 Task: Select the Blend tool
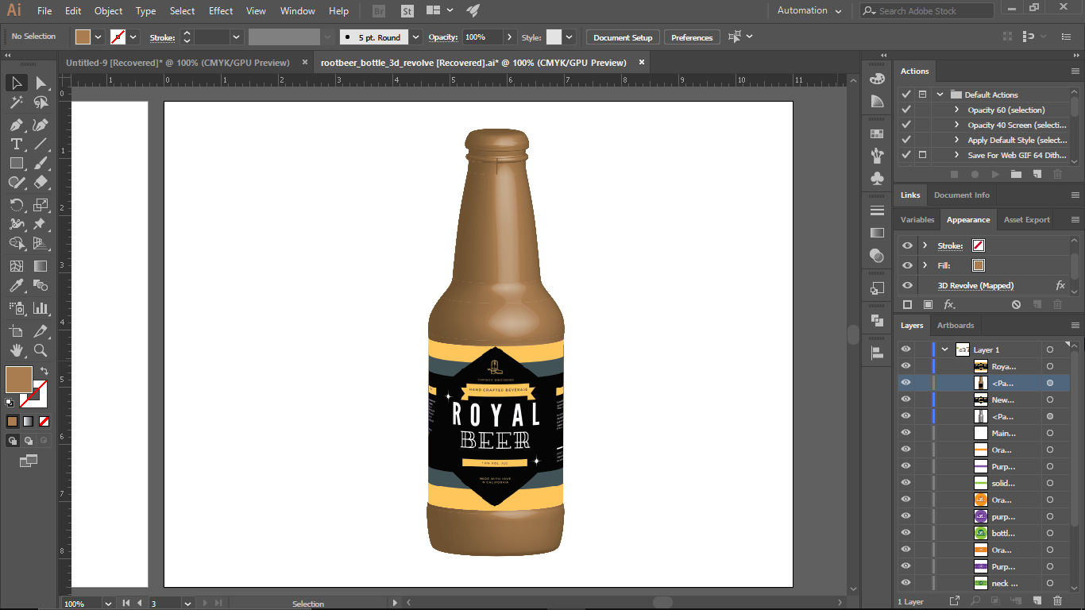41,286
